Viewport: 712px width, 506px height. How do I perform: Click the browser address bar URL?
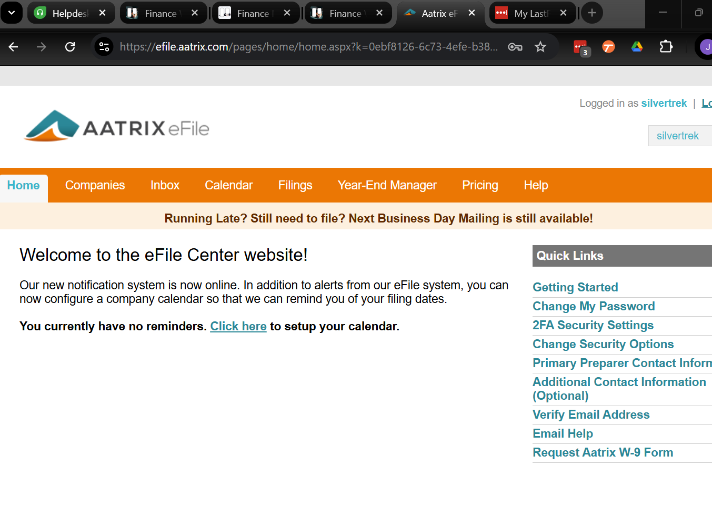pyautogui.click(x=308, y=47)
